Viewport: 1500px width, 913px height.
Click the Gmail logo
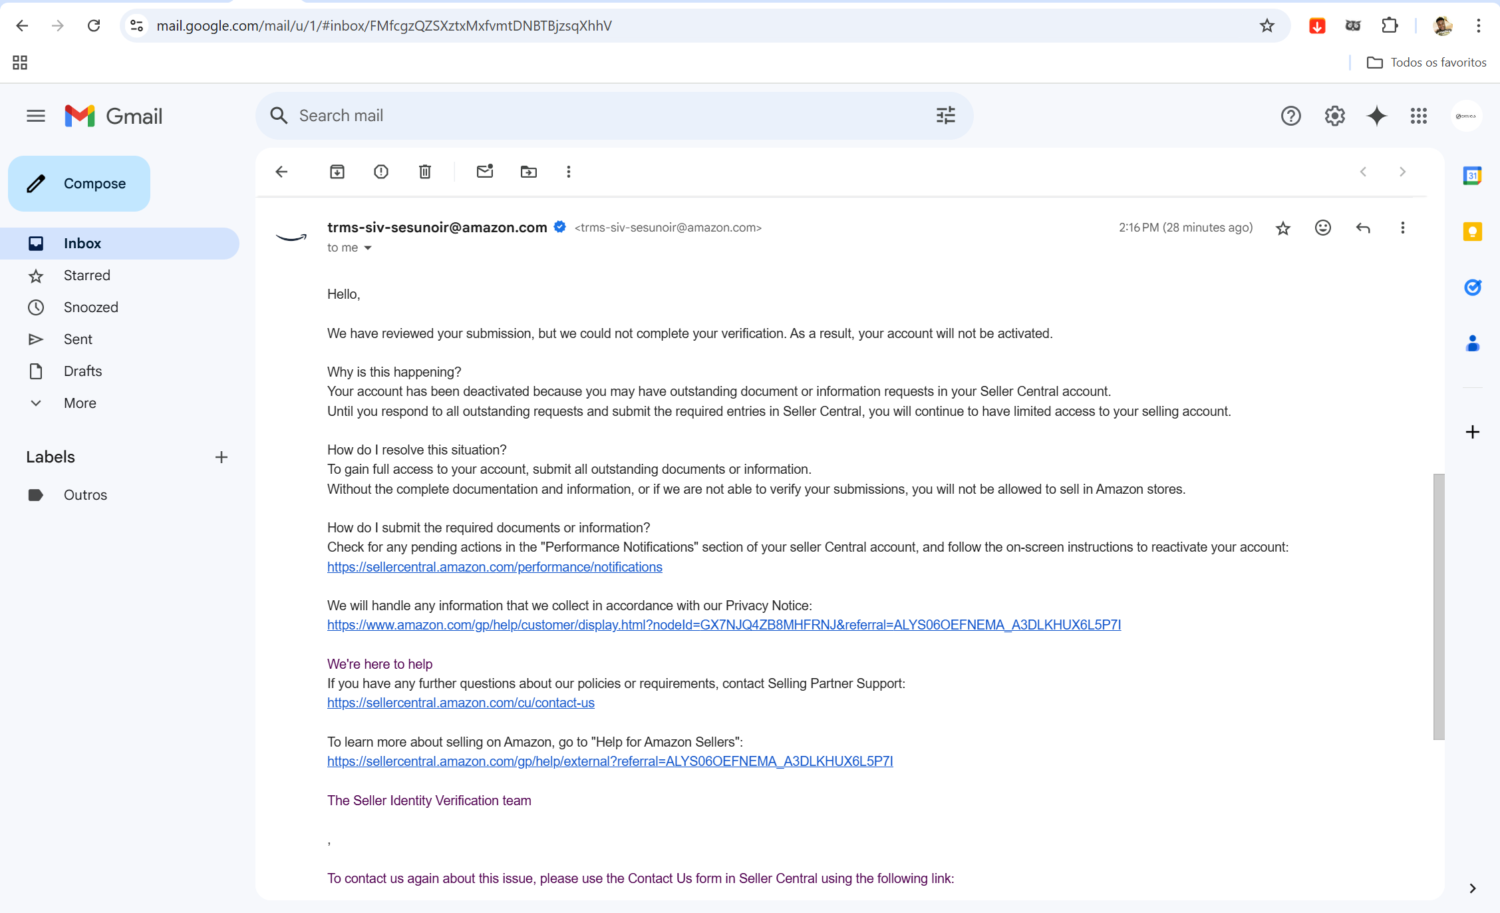coord(114,116)
